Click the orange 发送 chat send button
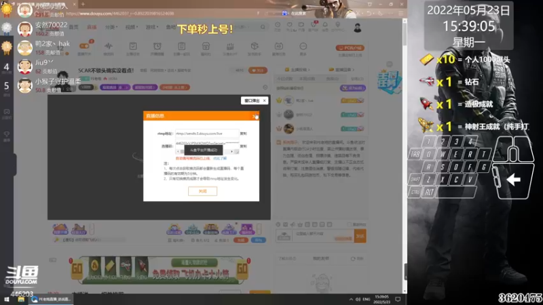The image size is (543, 305). [360, 236]
